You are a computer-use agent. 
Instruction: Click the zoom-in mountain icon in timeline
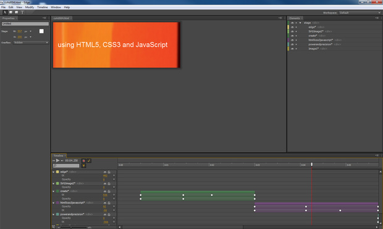coord(90,227)
